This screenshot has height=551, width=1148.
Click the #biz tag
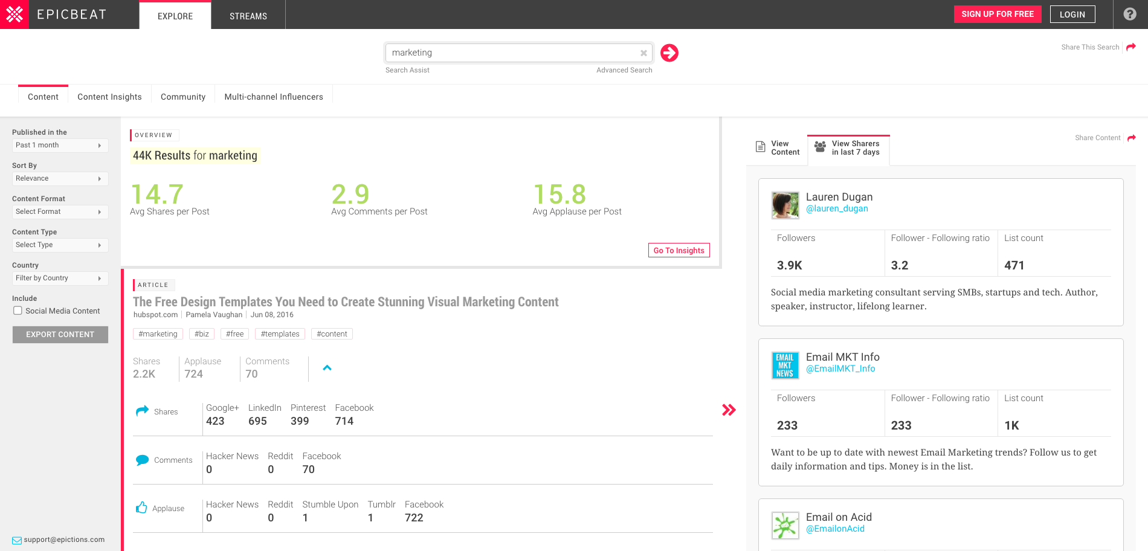pos(202,334)
